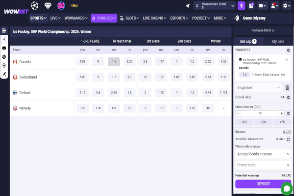The width and height of the screenshot is (294, 196).
Task: Open the envelope messages icon
Action: point(262,6)
